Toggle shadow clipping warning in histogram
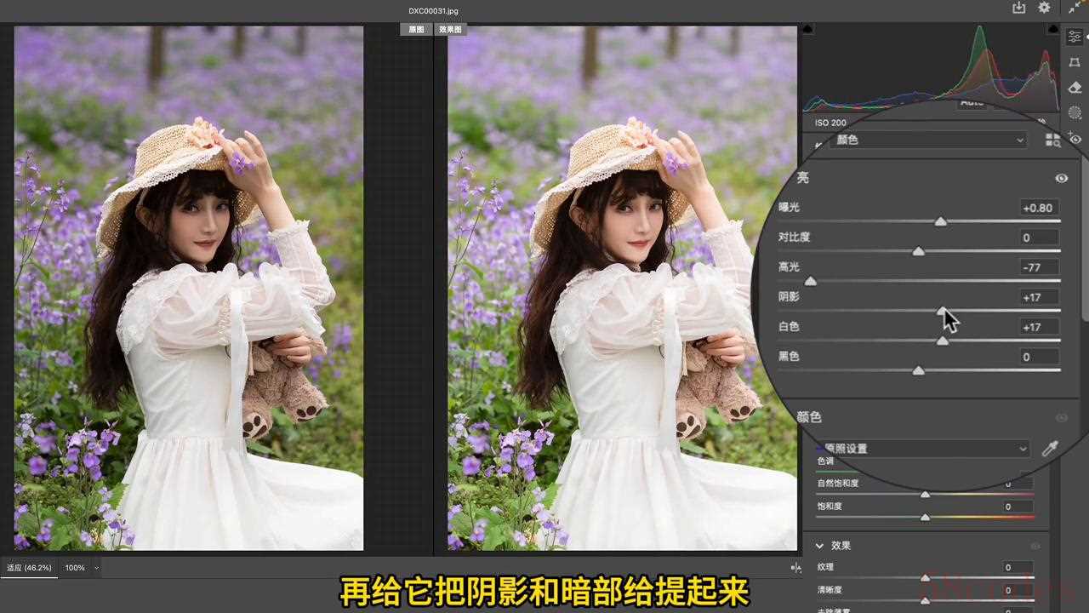This screenshot has width=1089, height=613. [x=808, y=30]
